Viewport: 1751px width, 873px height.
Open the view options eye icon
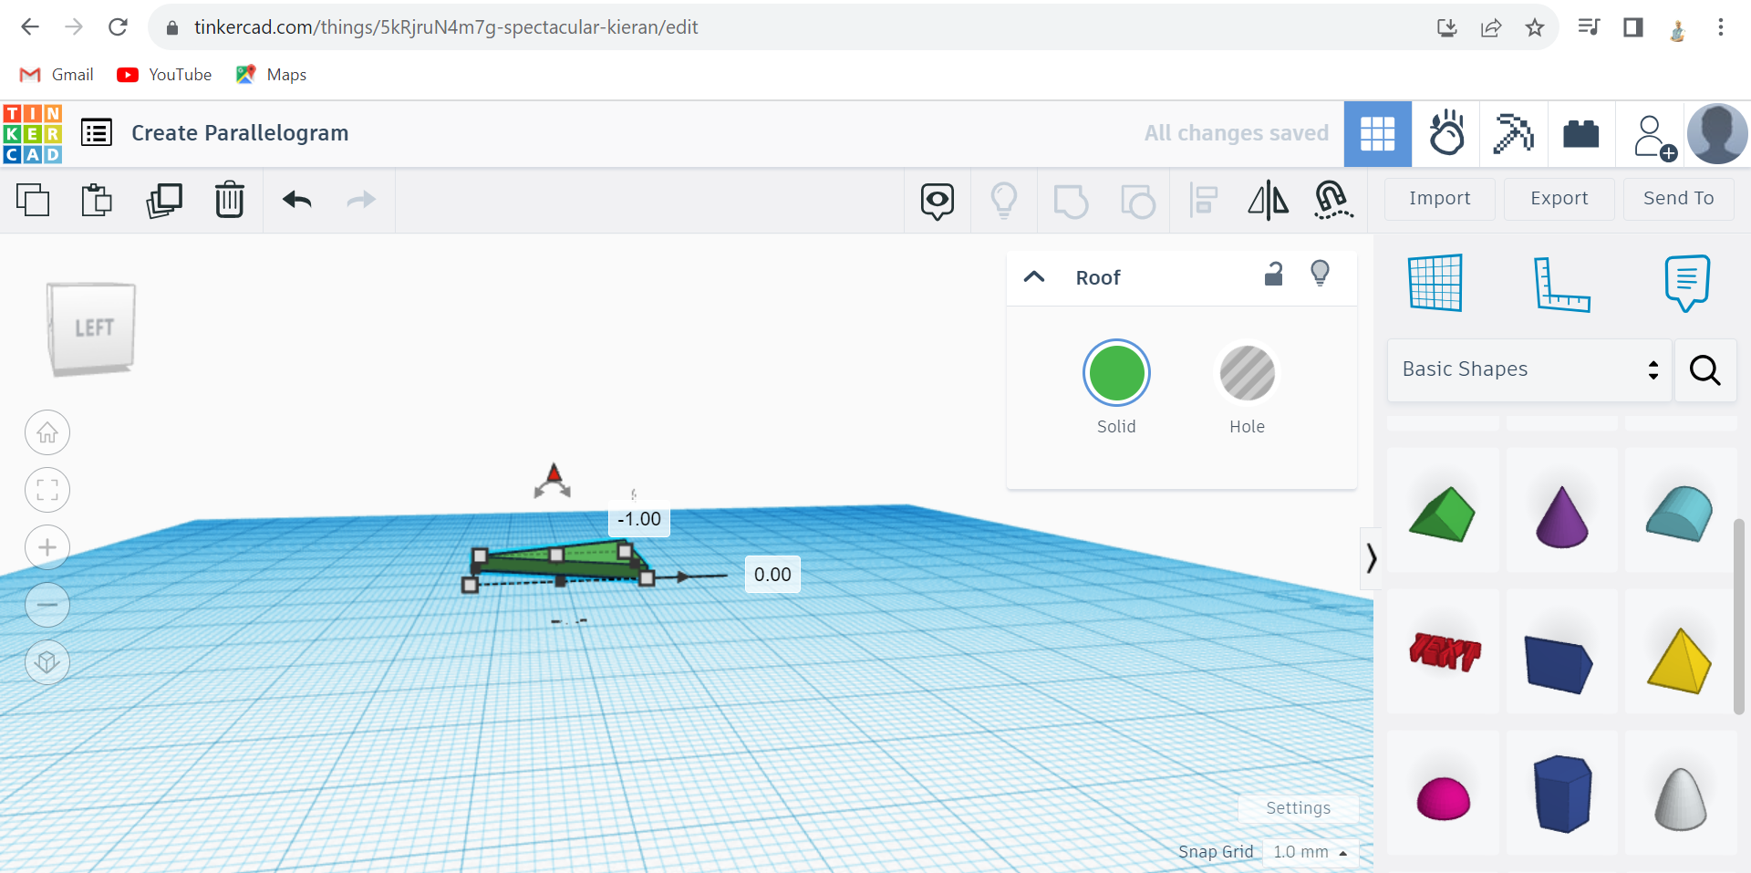point(938,201)
